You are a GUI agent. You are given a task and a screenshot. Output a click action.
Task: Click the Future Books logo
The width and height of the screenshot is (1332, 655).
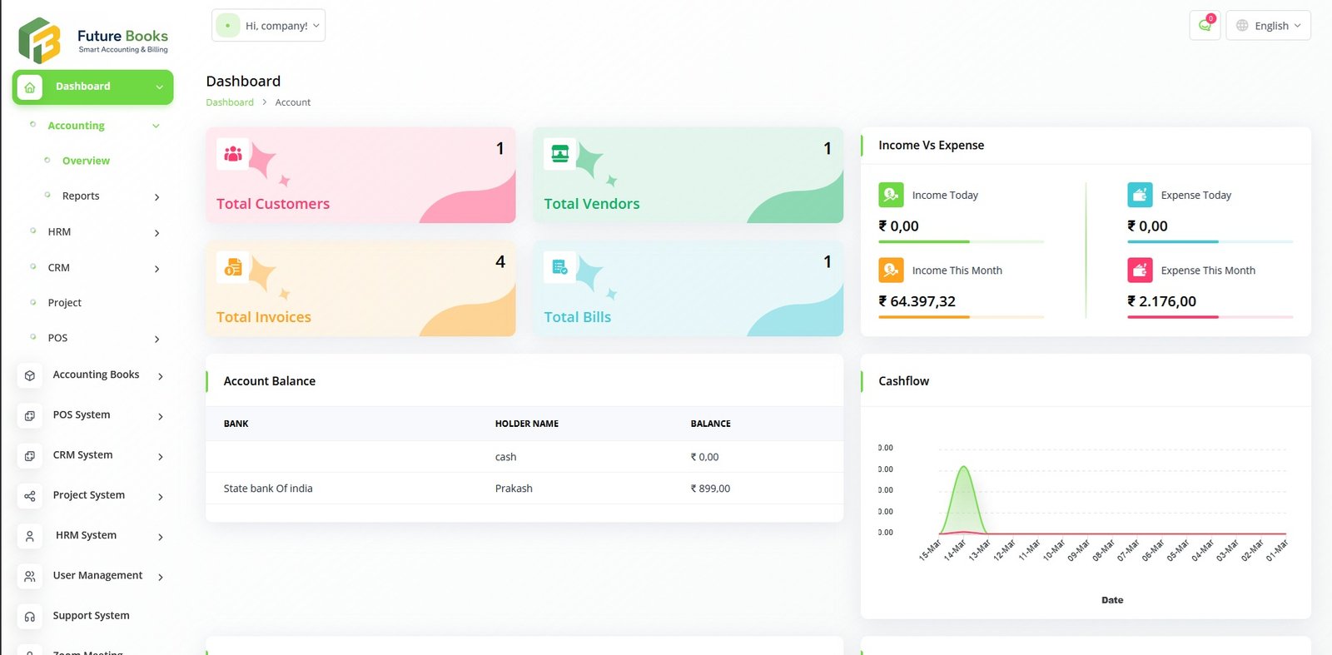pos(92,40)
